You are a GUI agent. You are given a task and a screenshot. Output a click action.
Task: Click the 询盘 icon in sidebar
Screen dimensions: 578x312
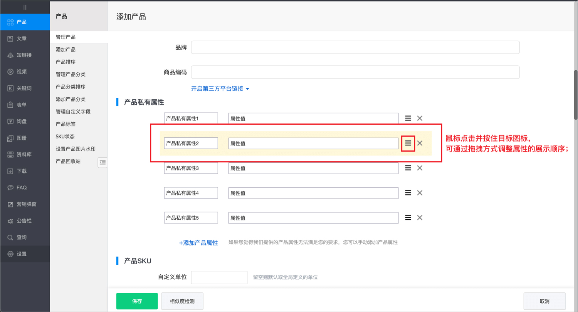coord(10,121)
